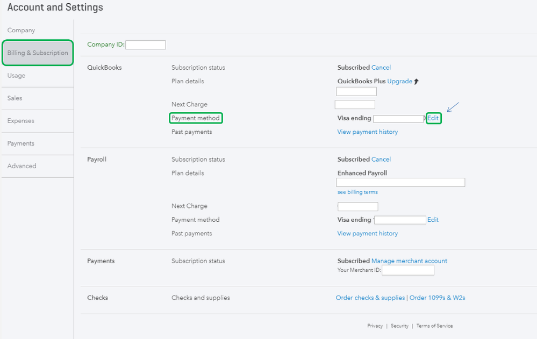Viewport: 537px width, 339px height.
Task: Open the Company settings tab
Action: 22,30
